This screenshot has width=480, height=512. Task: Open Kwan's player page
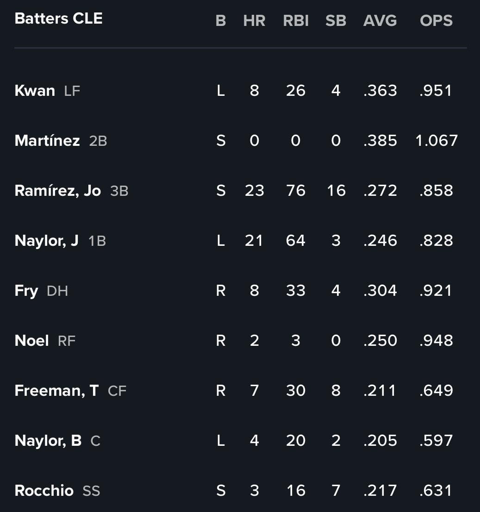(35, 90)
